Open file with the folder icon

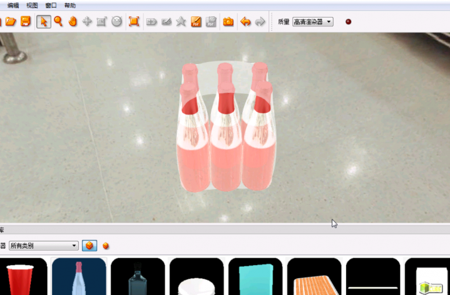pyautogui.click(x=11, y=22)
